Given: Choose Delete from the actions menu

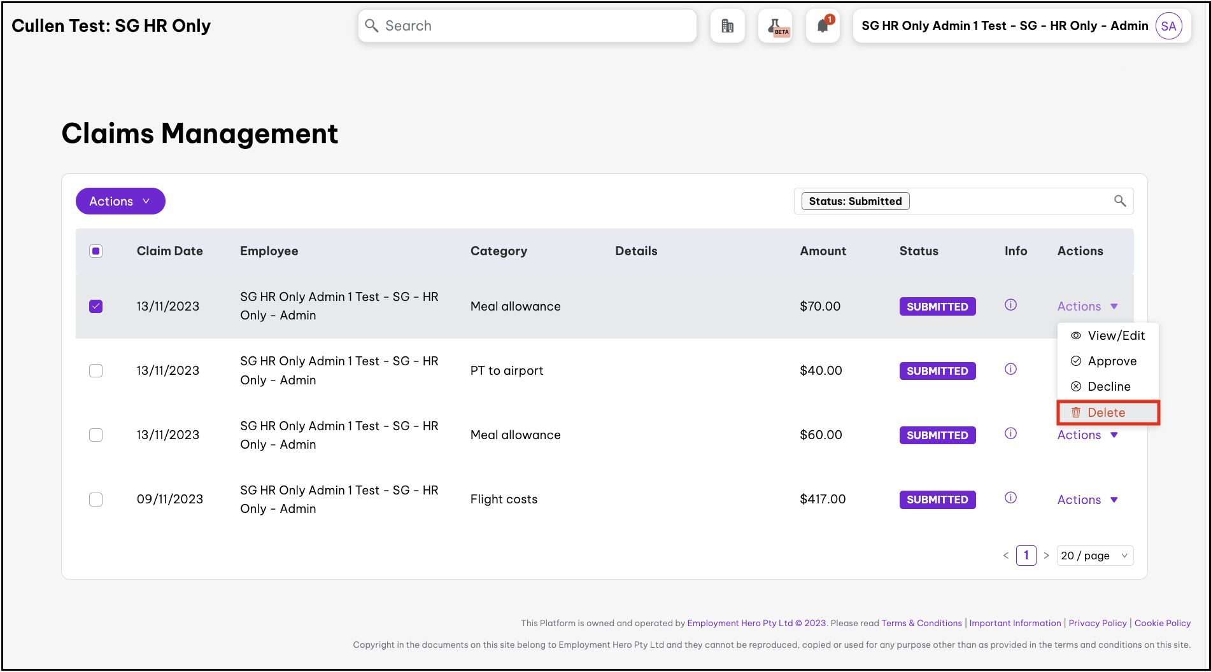Looking at the screenshot, I should (1107, 412).
